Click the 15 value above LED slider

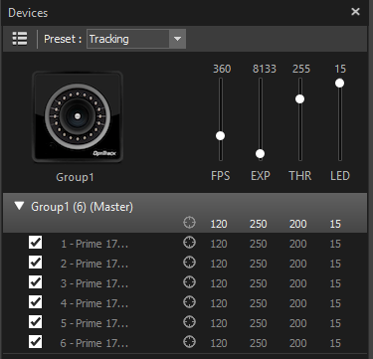coord(340,69)
